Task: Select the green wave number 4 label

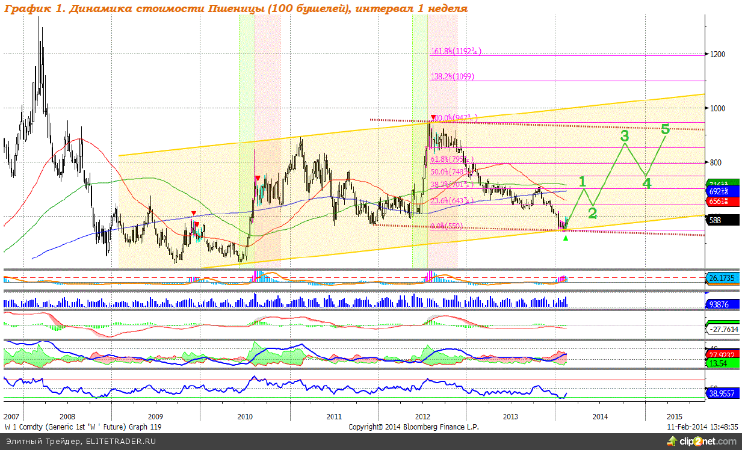Action: tap(646, 183)
